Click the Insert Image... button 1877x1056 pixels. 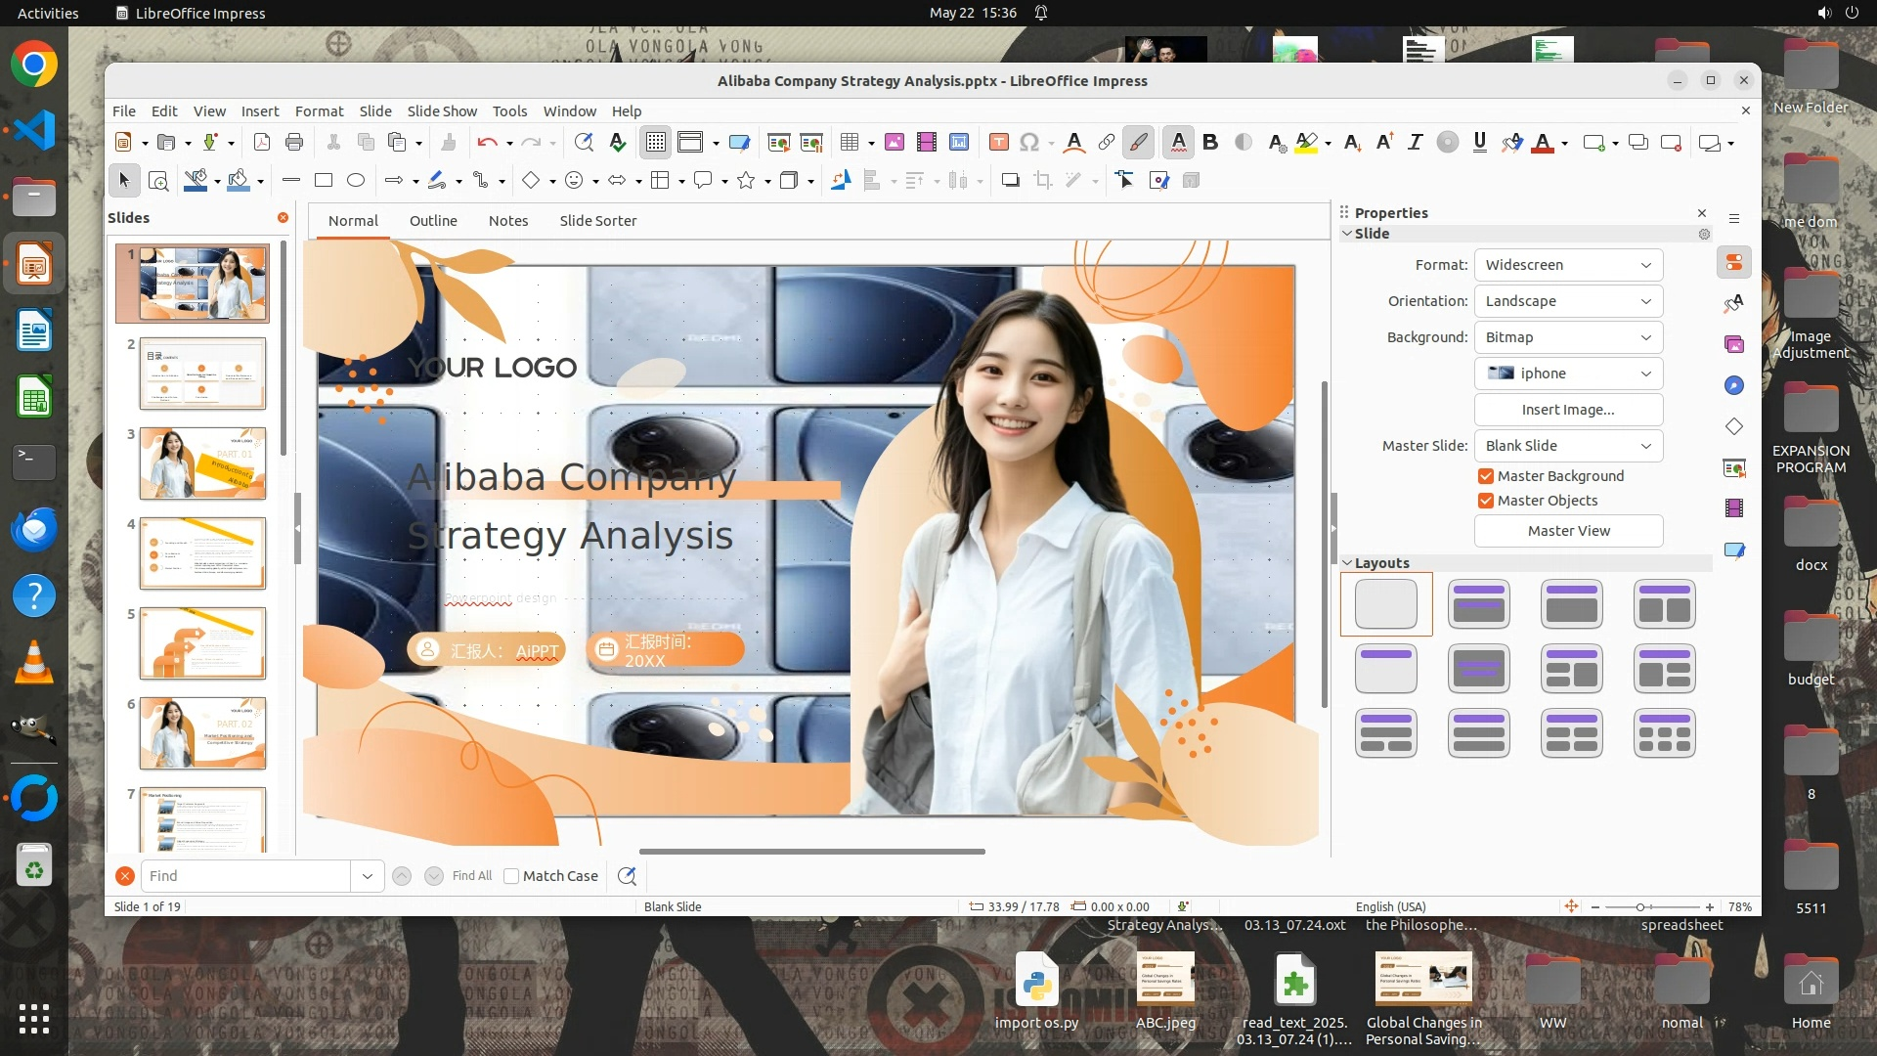[x=1567, y=410]
